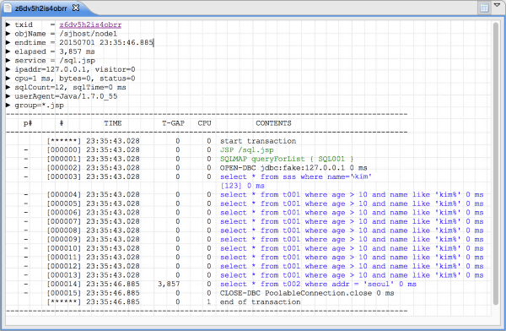Click the select * from sss query
506x331 pixels.
296,176
